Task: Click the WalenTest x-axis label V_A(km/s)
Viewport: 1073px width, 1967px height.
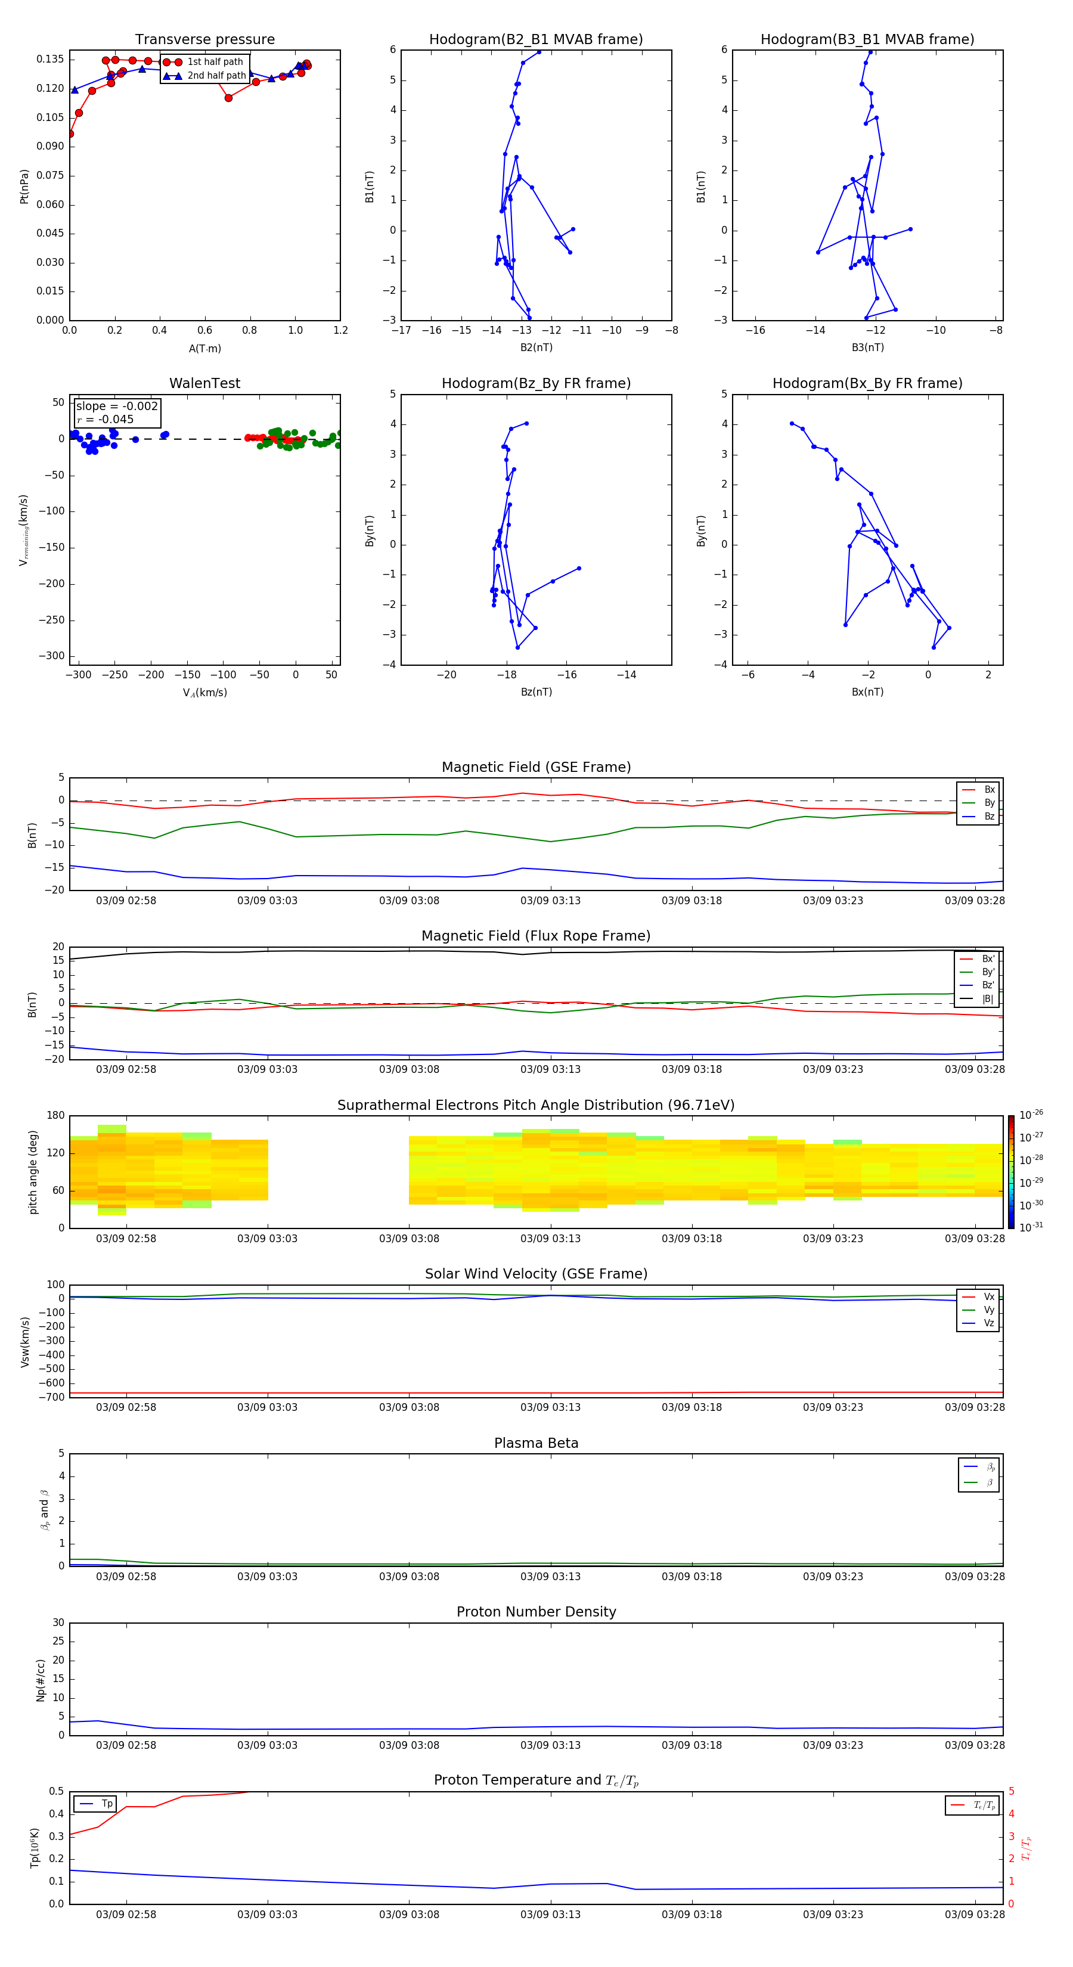Action: (204, 693)
